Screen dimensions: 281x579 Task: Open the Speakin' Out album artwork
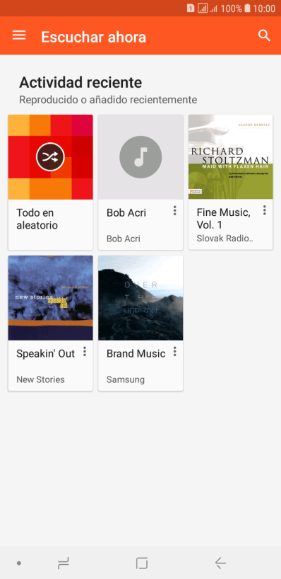(50, 298)
